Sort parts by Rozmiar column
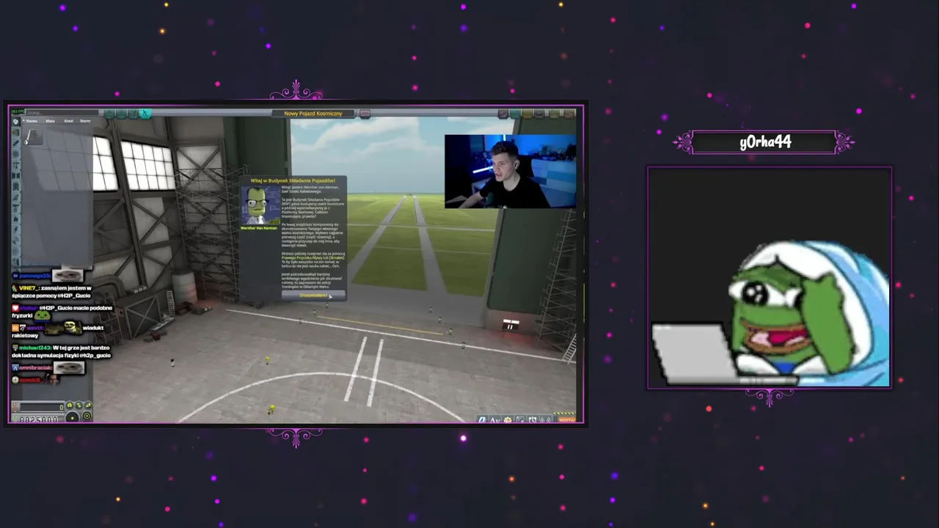939x528 pixels. [x=85, y=121]
